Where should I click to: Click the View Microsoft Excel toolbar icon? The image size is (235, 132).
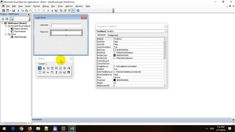(x=3, y=11)
